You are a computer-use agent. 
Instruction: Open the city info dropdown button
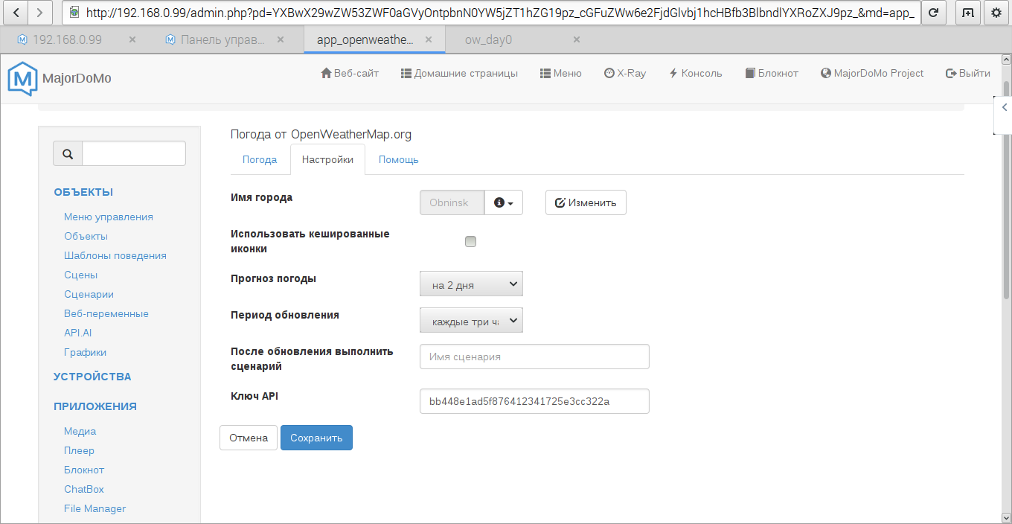504,202
